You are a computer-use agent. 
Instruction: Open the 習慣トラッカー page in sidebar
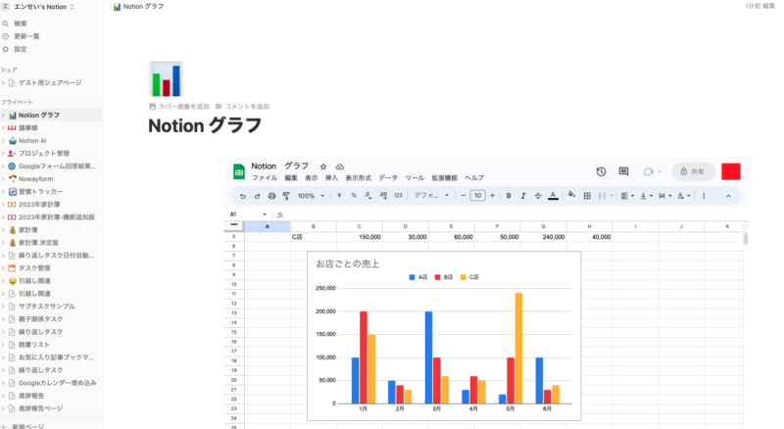[x=41, y=192]
